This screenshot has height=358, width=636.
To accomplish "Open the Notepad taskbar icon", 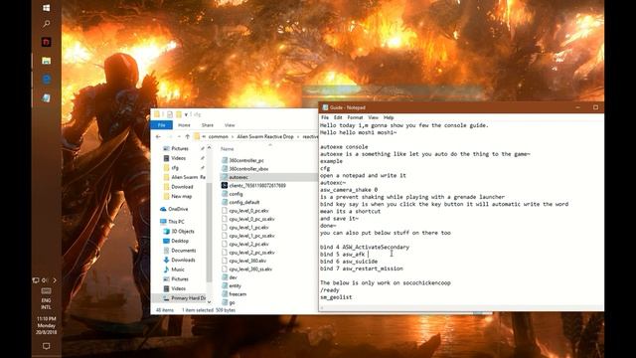I will [47, 97].
